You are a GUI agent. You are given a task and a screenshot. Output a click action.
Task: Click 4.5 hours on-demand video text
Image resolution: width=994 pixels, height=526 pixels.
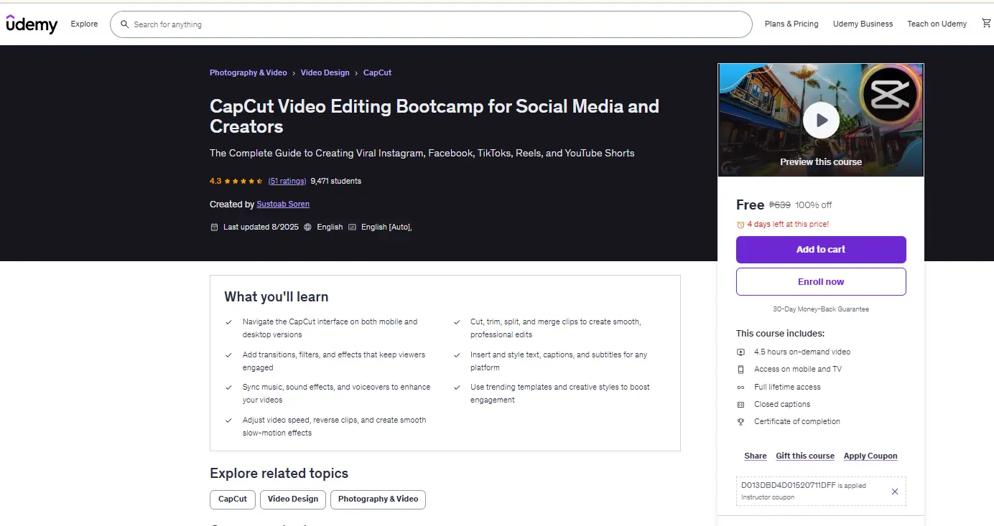click(x=802, y=352)
